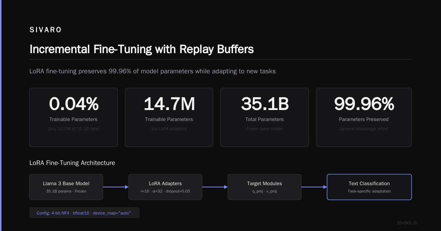The height and width of the screenshot is (231, 441).
Task: Open the 99.96% Parameters Preserved card
Action: 364,117
